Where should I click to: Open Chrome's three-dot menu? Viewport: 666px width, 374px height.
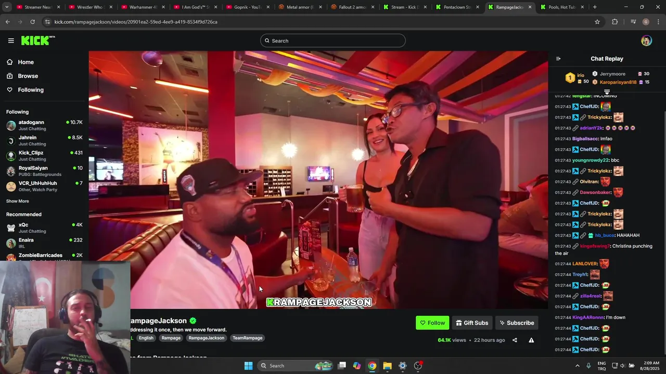click(x=658, y=22)
